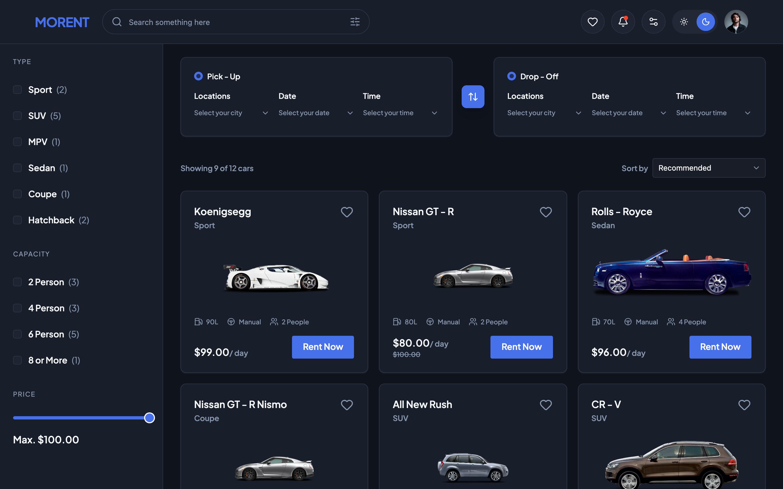Screen dimensions: 783x489
Task: Check the 8 or More capacity filter
Action: pos(17,360)
